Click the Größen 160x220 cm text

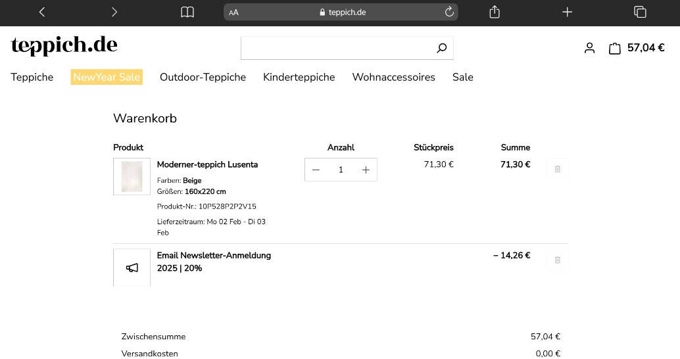coord(191,191)
